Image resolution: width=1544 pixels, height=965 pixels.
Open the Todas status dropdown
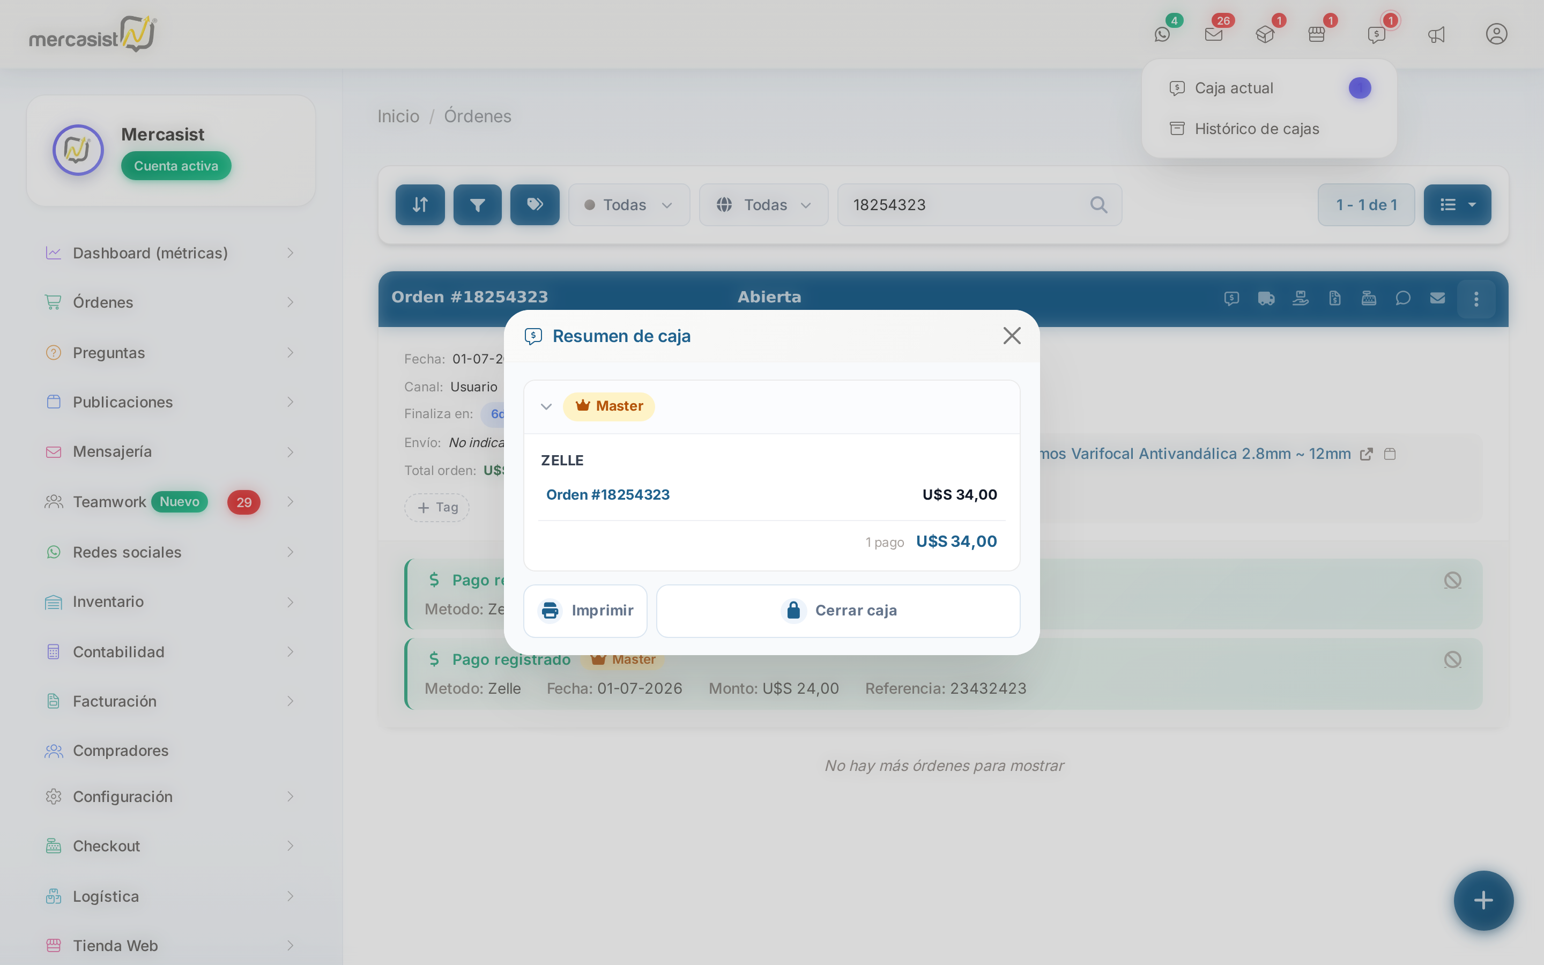point(629,205)
